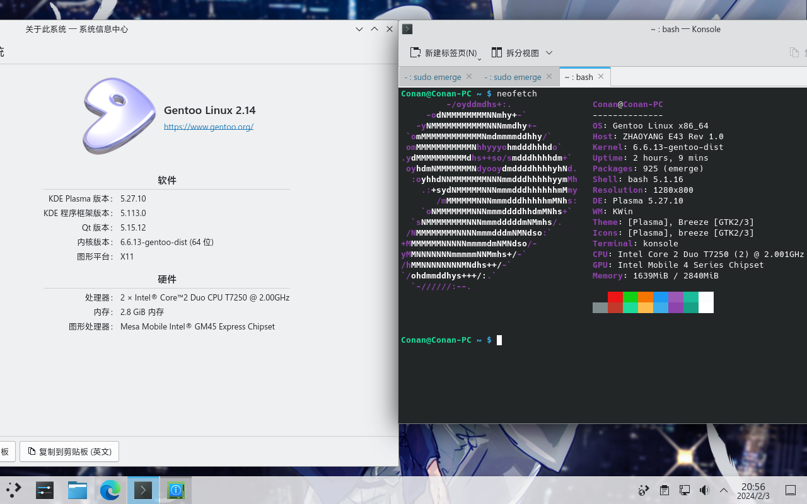Click kernel version '6.6.13-gentoo-dist (64 位)'

point(167,242)
